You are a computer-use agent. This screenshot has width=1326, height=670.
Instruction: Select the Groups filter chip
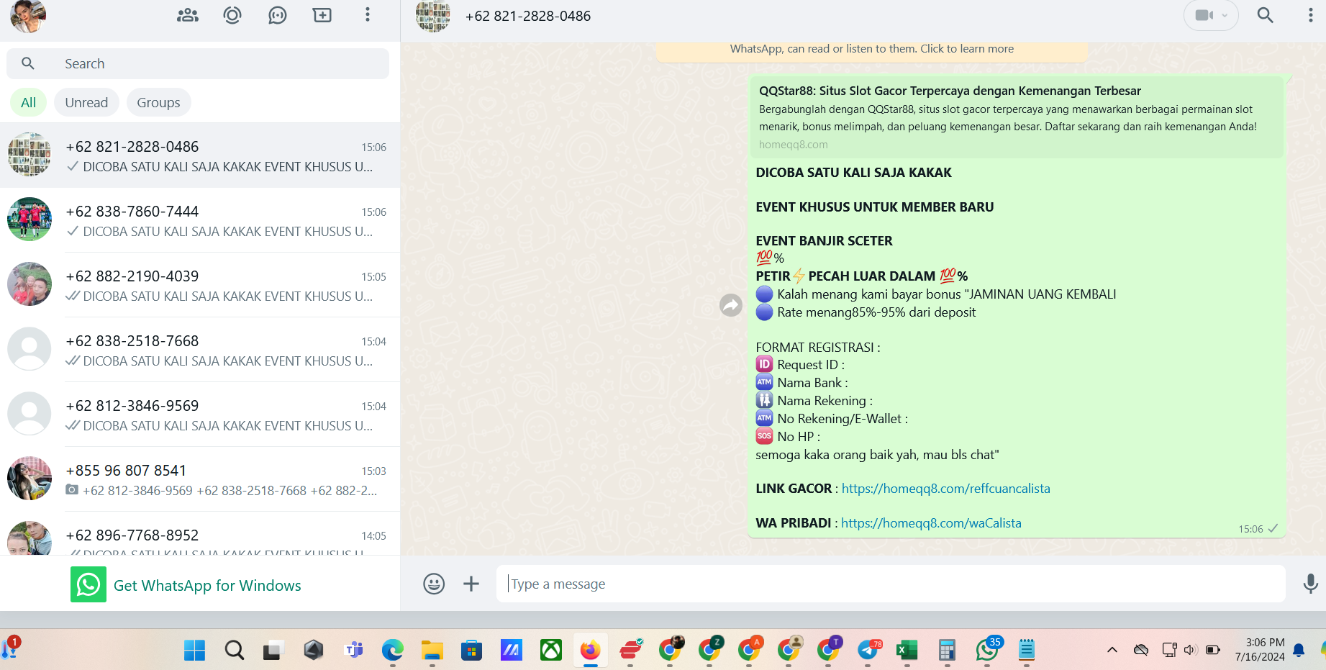[158, 102]
